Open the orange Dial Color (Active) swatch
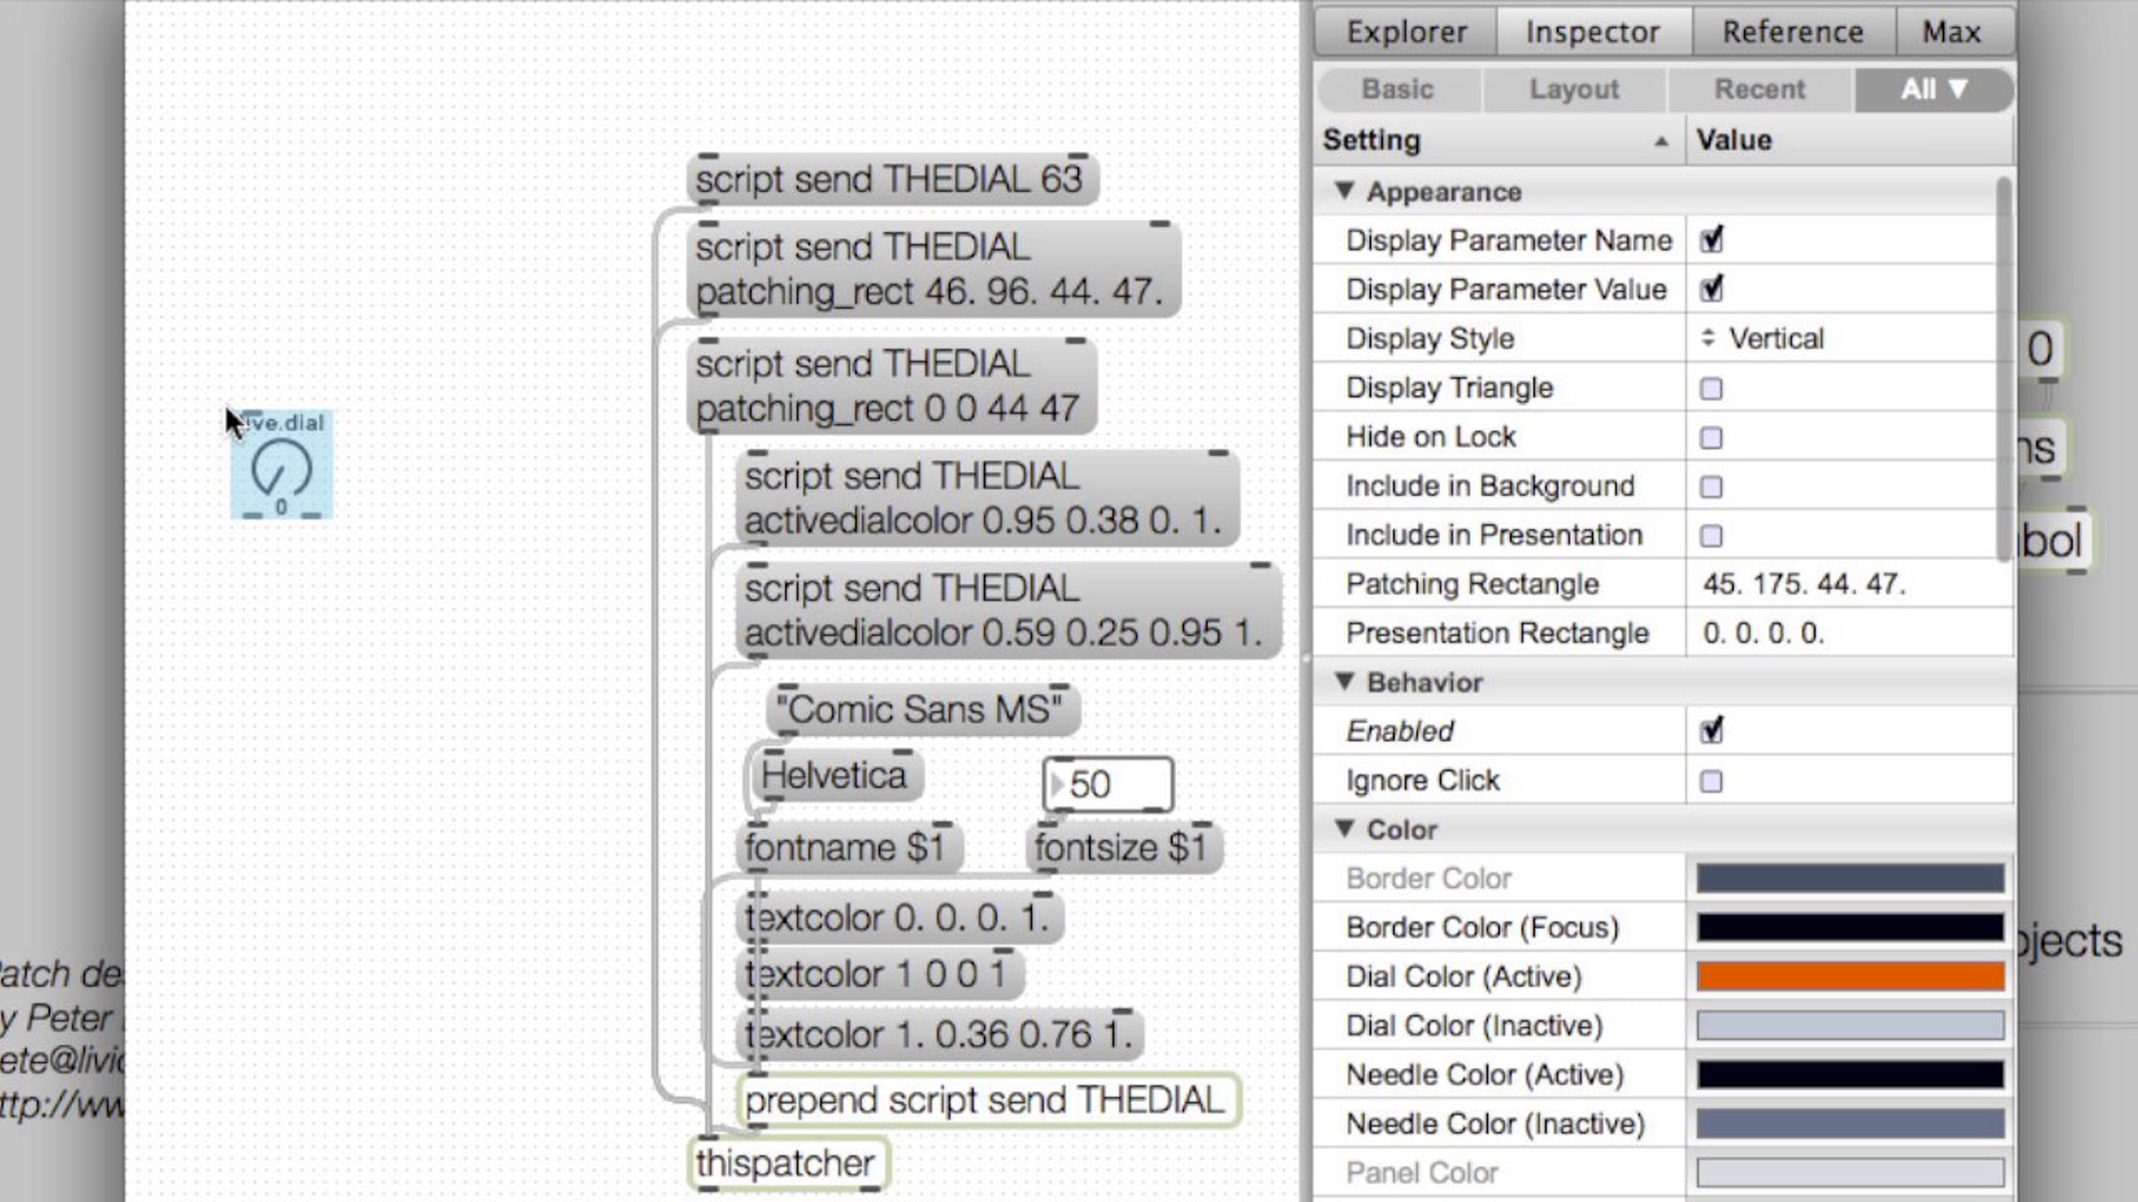This screenshot has width=2138, height=1202. [x=1849, y=977]
